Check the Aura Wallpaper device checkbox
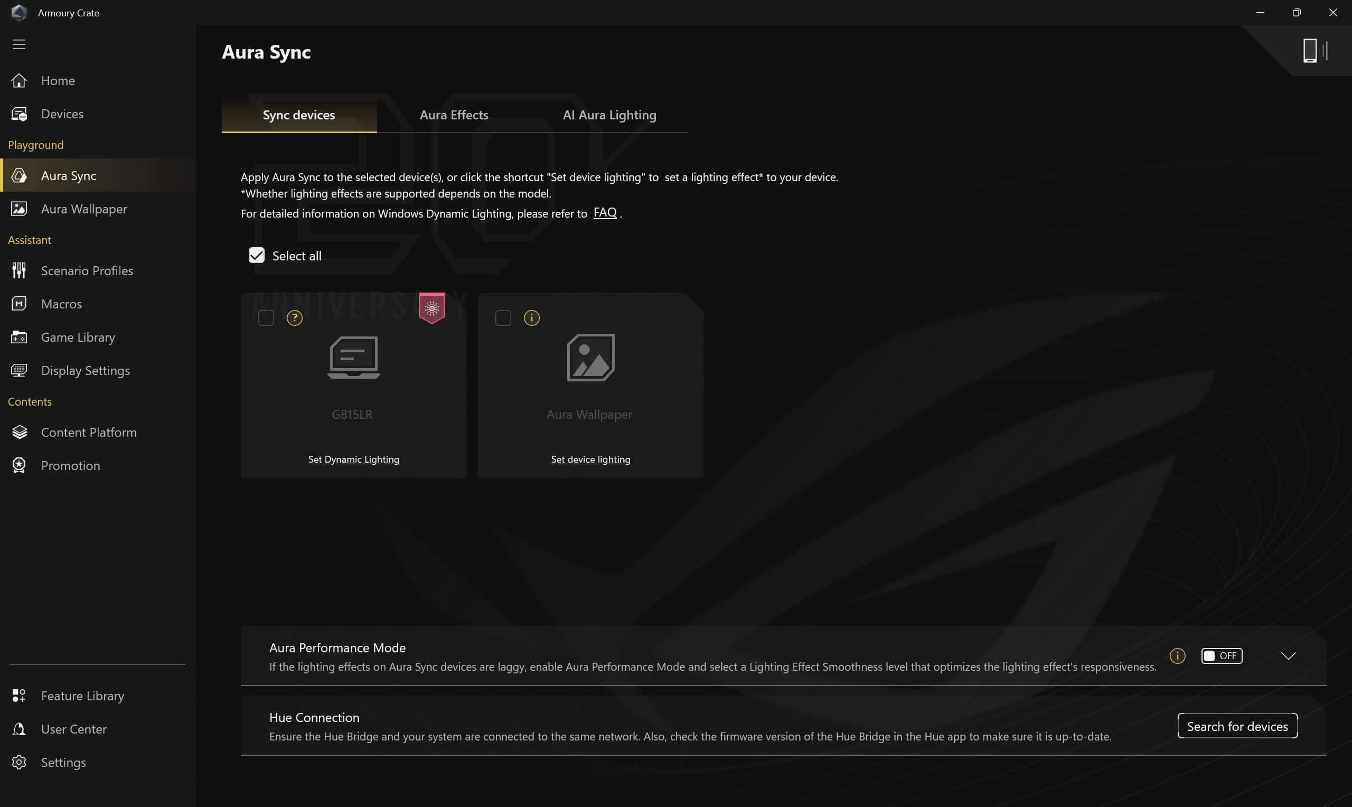1352x807 pixels. coord(503,317)
